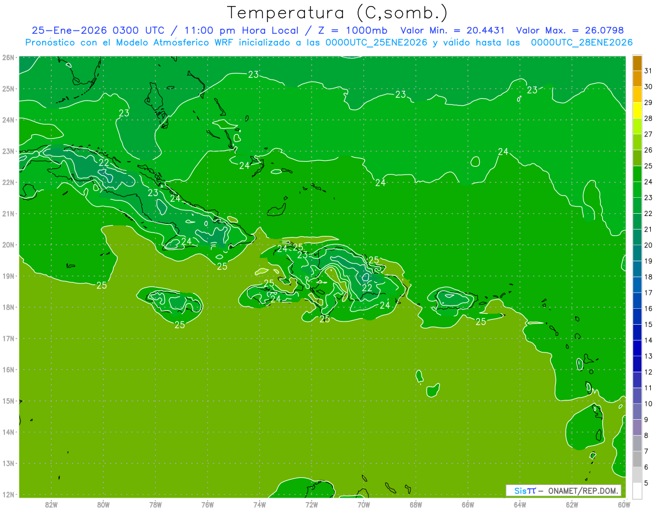Click the '26N' latitude axis label
This screenshot has width=663, height=512.
tap(8, 57)
